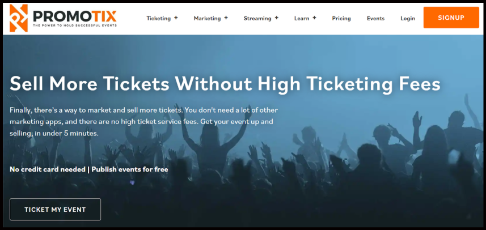This screenshot has height=230, width=486.
Task: Click the orange SIGNUP button
Action: [451, 18]
